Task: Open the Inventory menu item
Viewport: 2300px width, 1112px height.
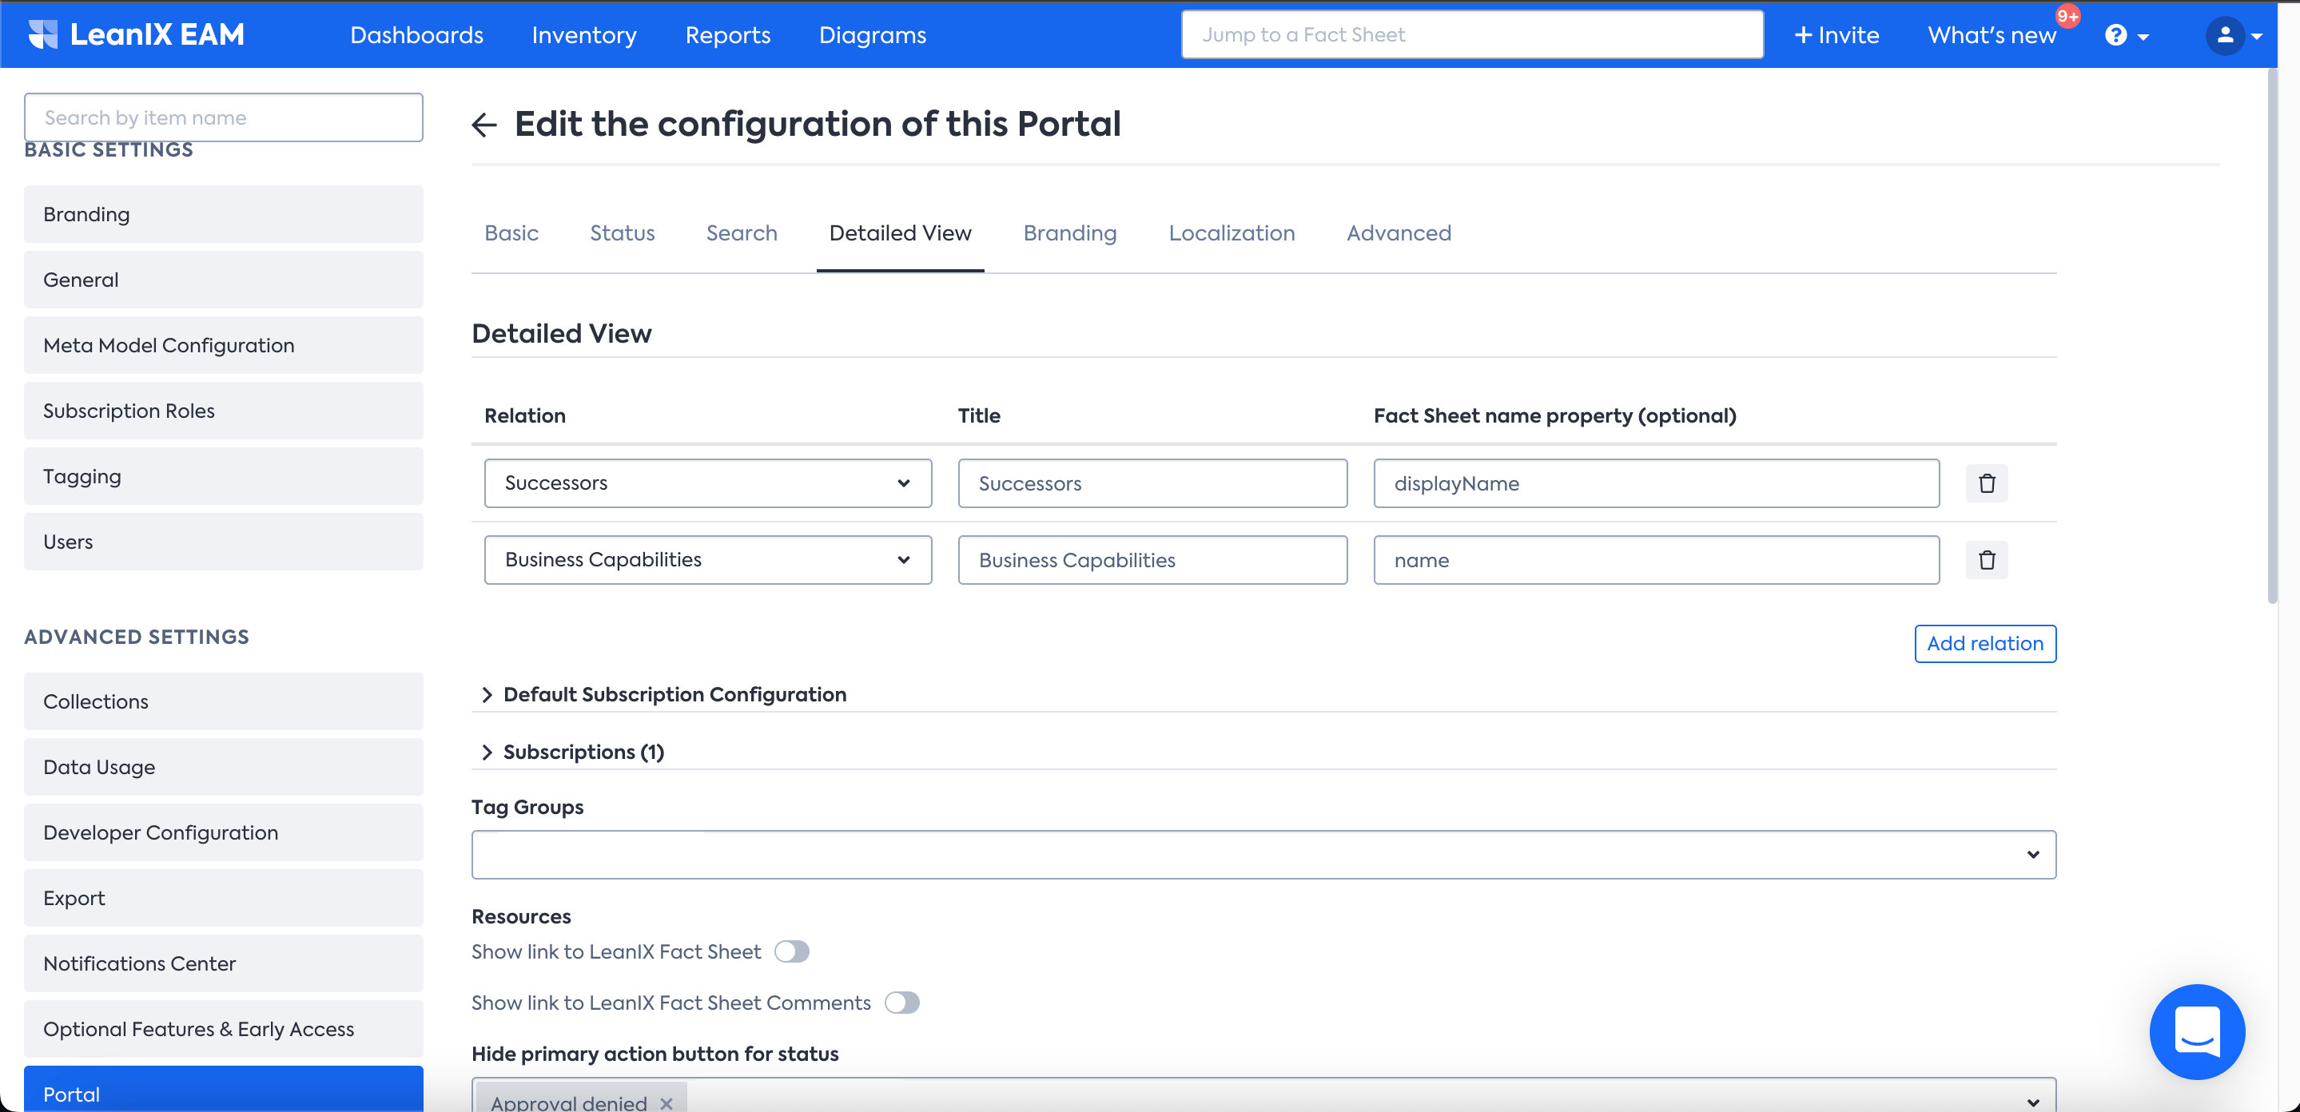Action: point(584,35)
